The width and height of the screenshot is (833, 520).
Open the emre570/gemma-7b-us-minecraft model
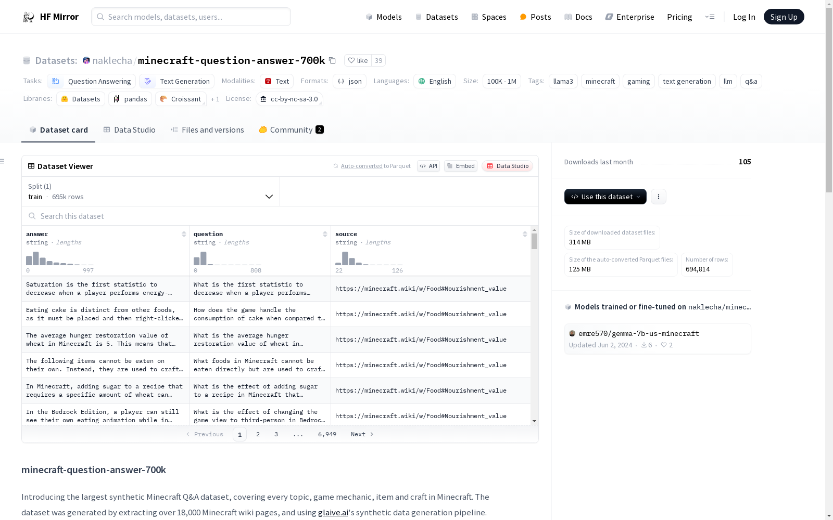658,339
